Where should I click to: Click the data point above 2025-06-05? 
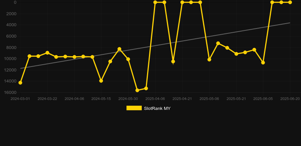tap(263, 62)
